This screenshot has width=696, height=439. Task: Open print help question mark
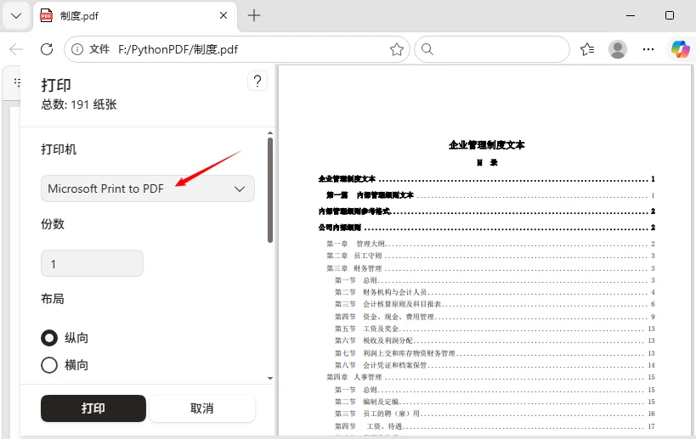click(x=257, y=82)
